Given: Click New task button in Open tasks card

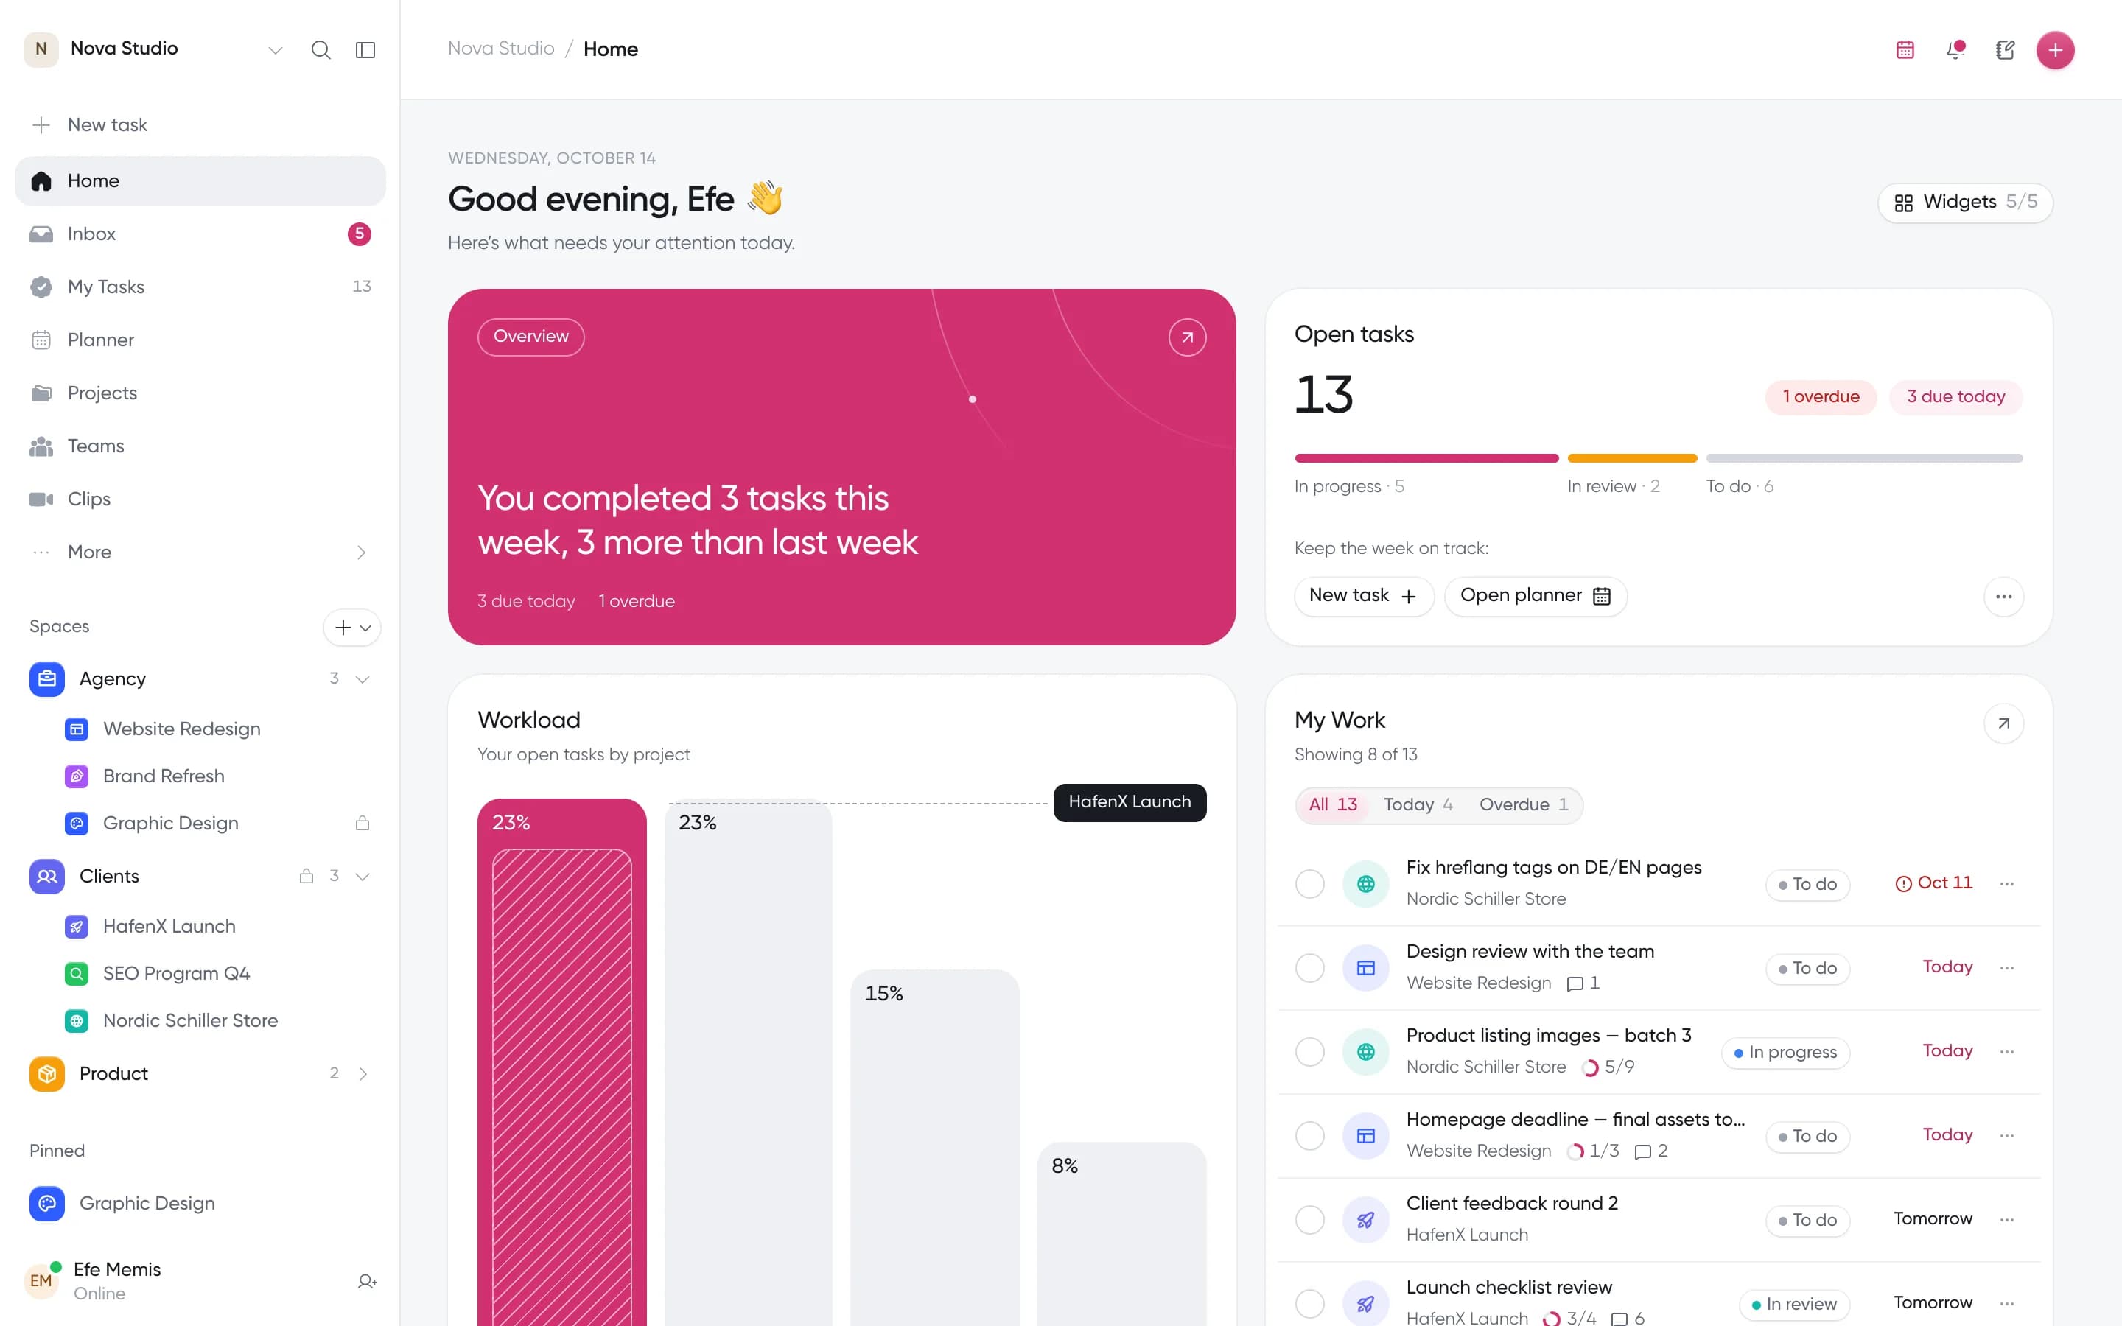Looking at the screenshot, I should 1364,597.
